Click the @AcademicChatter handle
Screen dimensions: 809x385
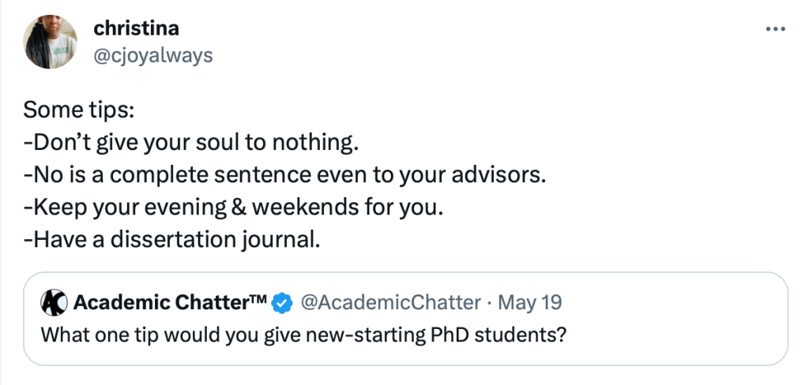point(392,302)
